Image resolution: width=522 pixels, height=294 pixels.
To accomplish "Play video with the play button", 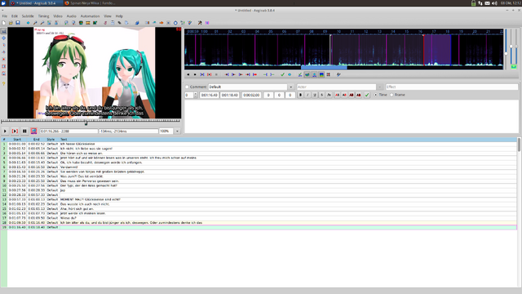I will click(x=5, y=131).
